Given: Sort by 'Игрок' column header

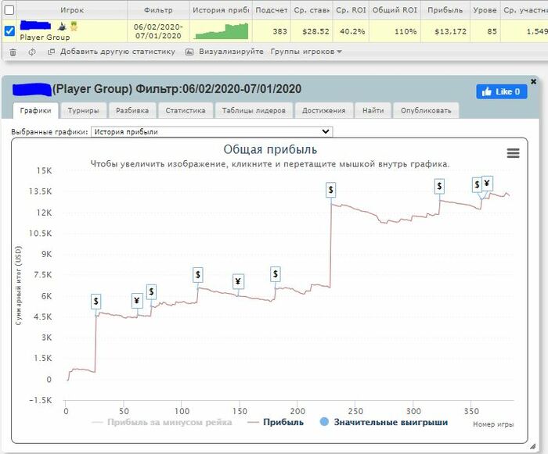Looking at the screenshot, I should click(x=72, y=10).
